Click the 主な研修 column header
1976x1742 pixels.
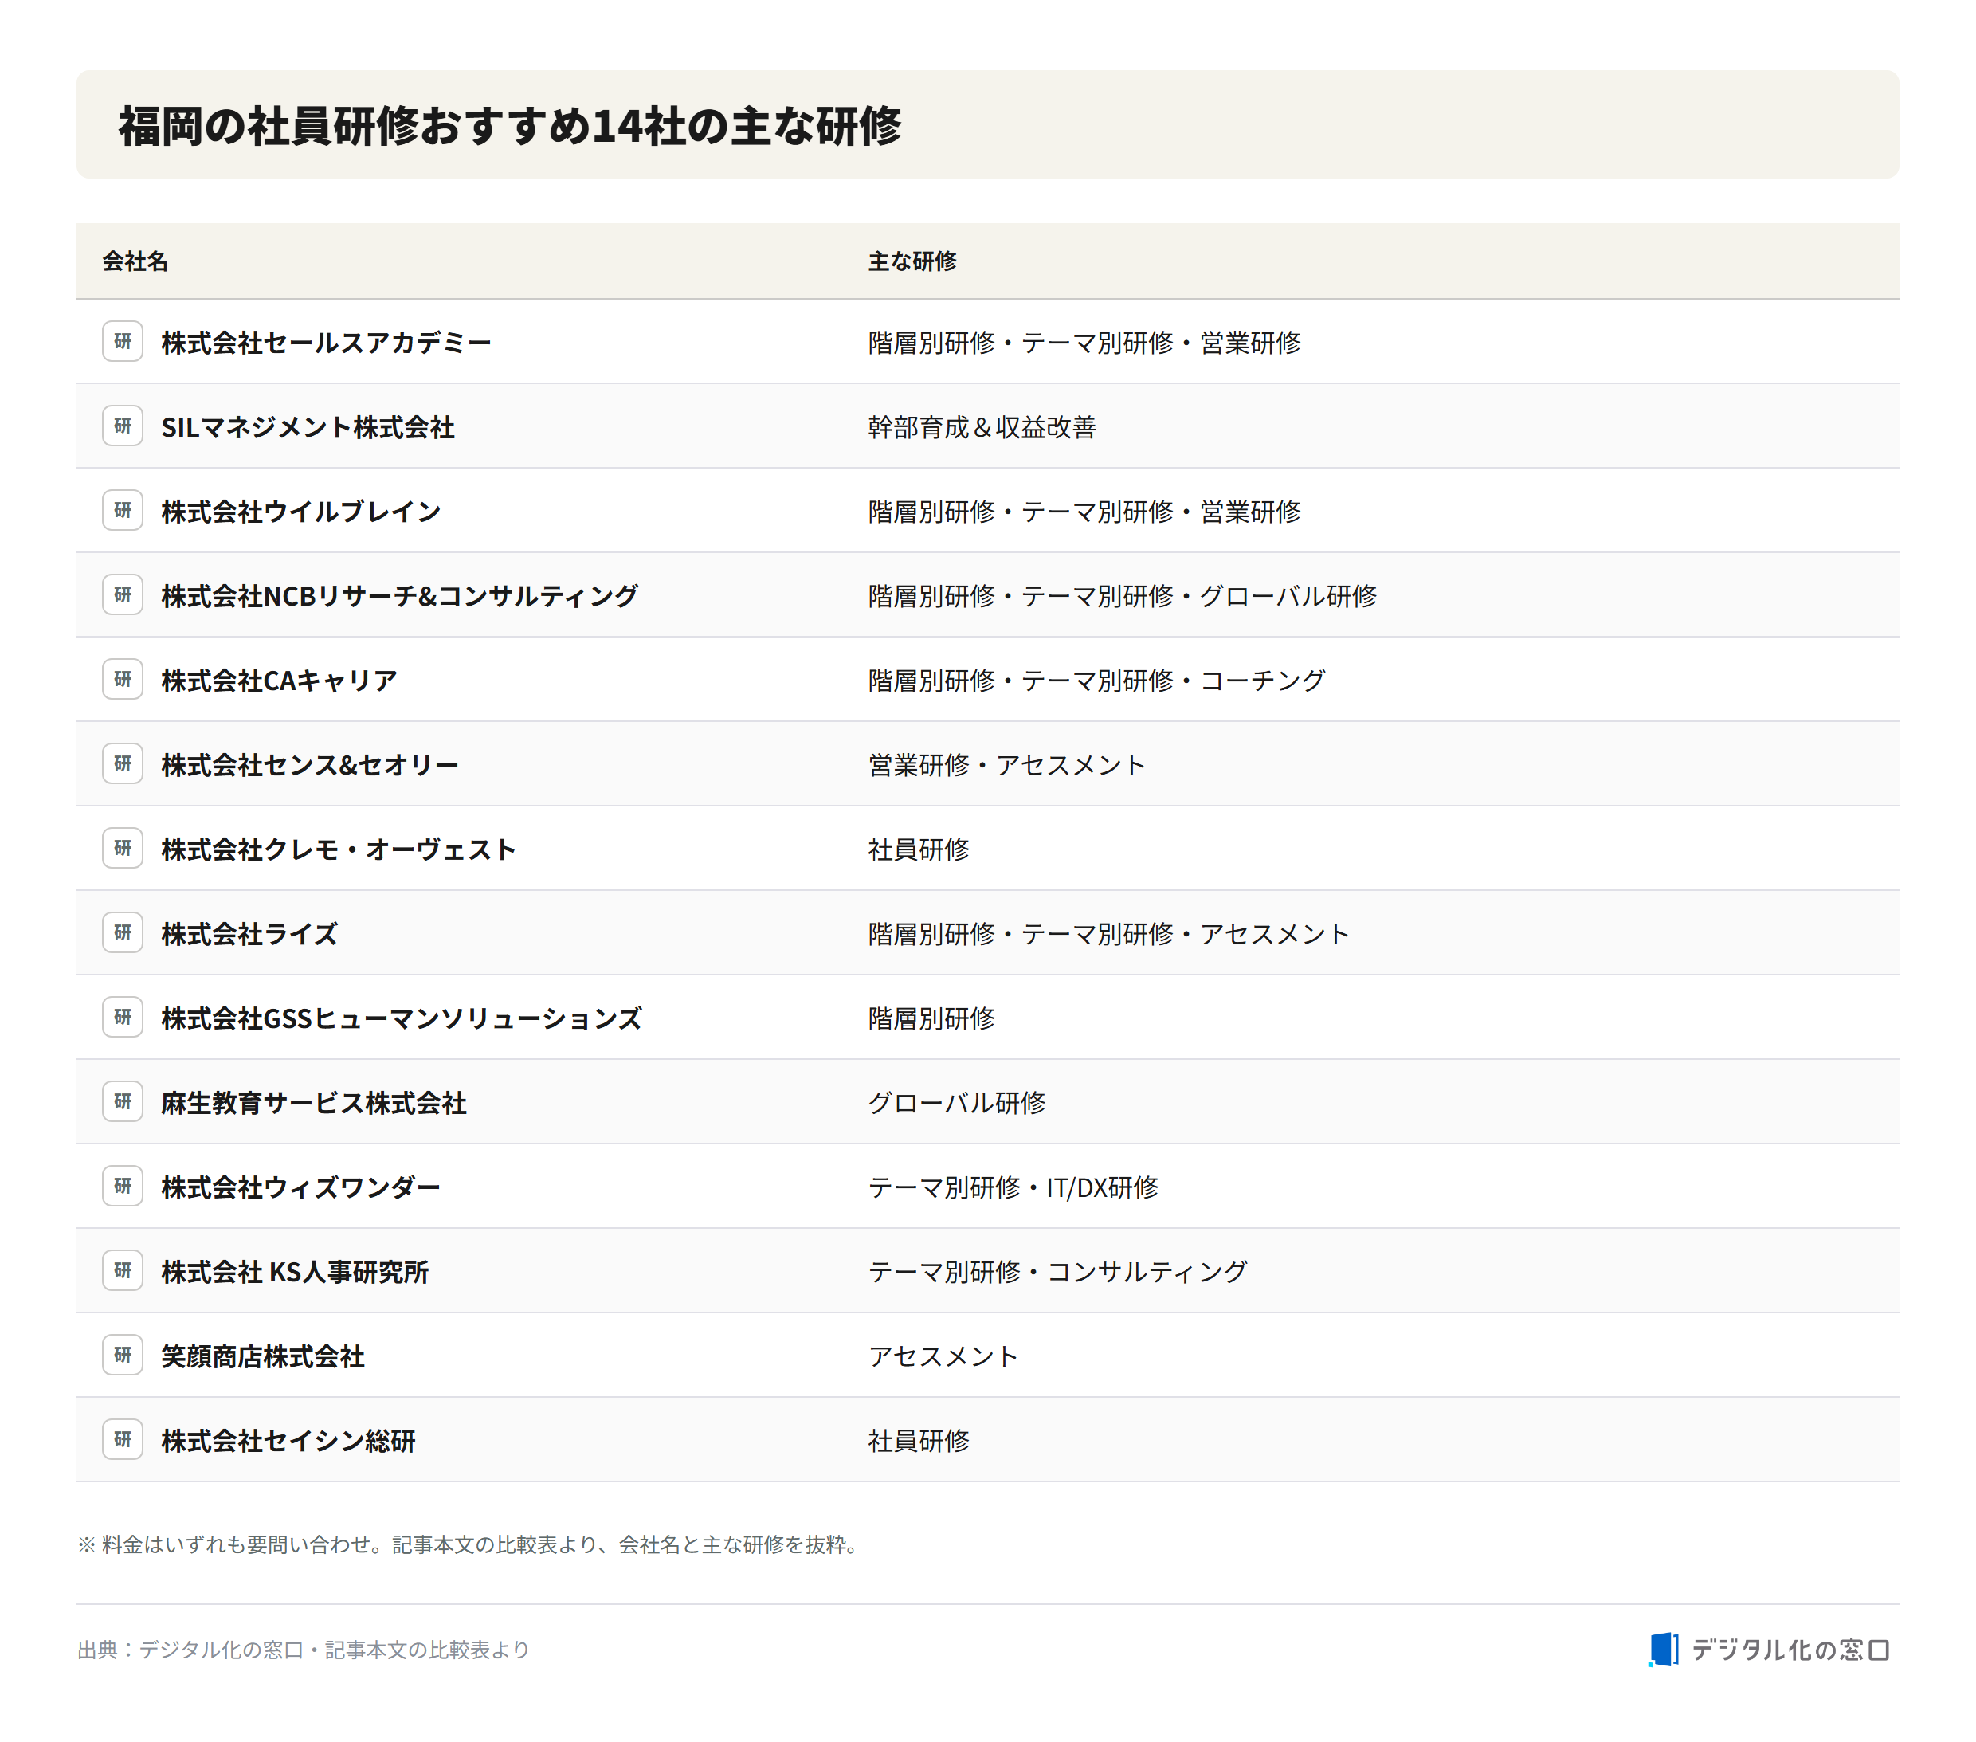click(x=912, y=261)
